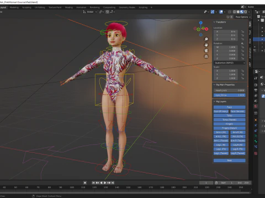Open the World properties red globe icon
This screenshot has width=265, height=198.
(x=256, y=106)
